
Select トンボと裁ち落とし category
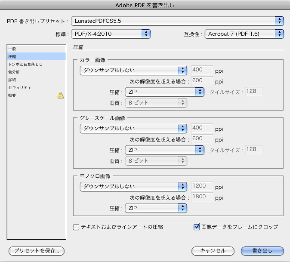(37, 64)
